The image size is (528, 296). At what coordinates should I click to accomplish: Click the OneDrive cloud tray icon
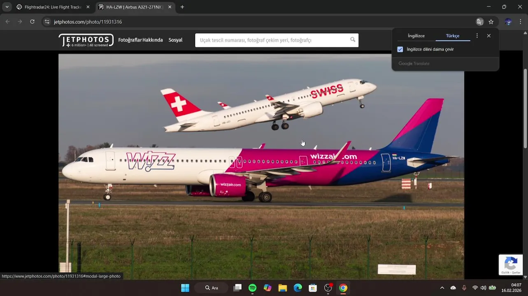[453, 288]
